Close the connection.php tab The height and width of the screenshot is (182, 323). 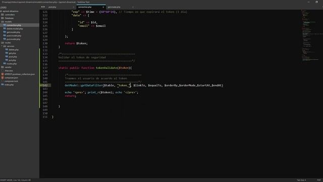103,7
